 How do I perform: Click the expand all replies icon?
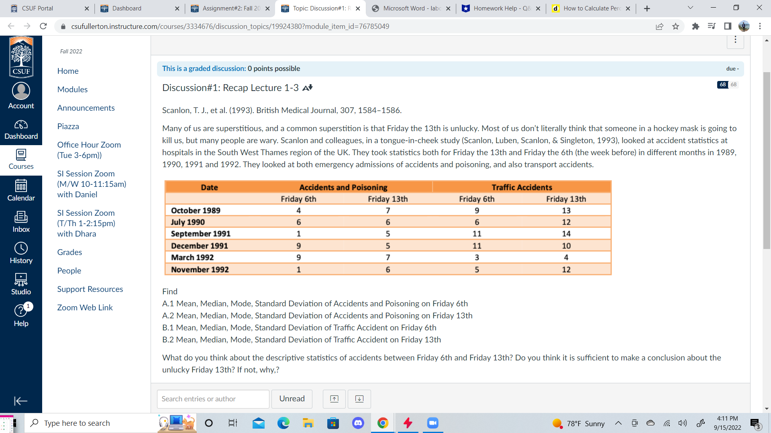359,399
